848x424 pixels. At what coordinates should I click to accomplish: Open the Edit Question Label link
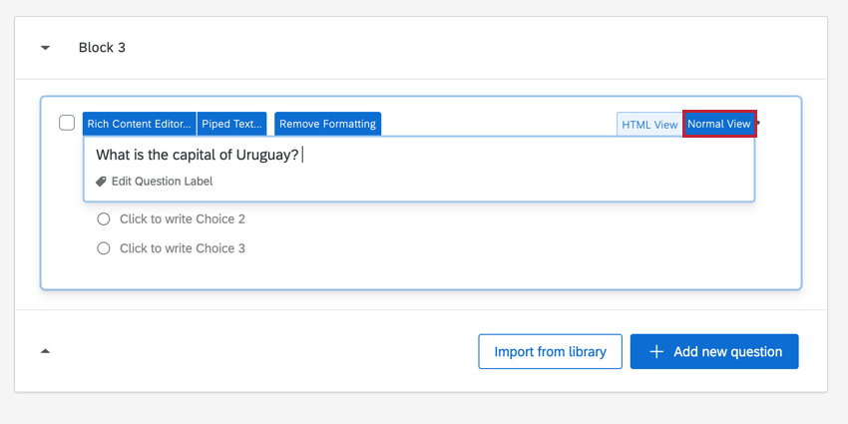tap(162, 182)
